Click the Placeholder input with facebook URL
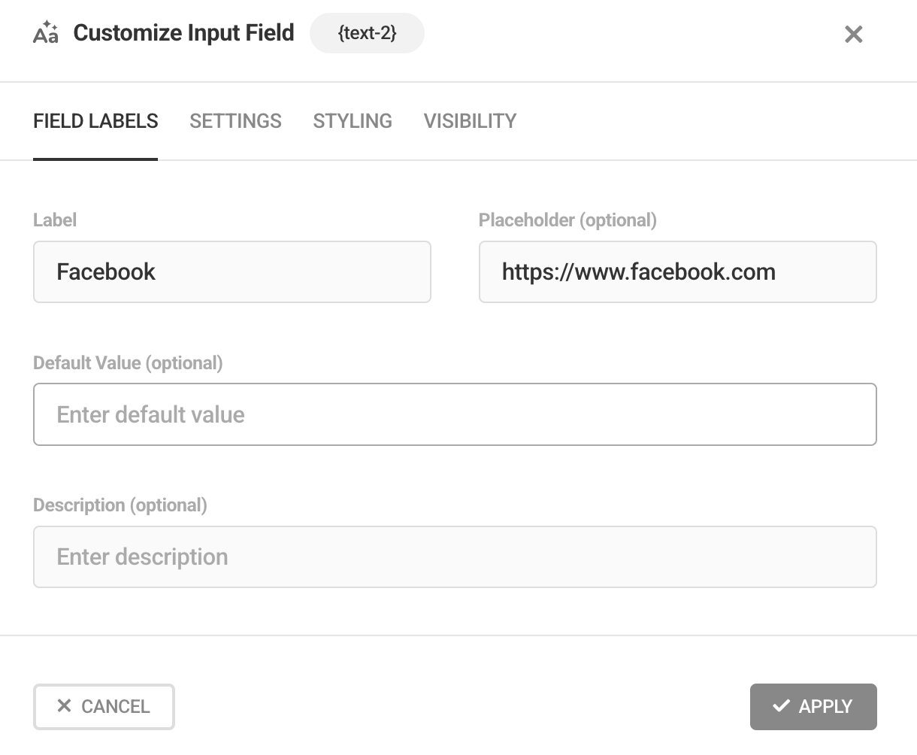 coord(678,271)
